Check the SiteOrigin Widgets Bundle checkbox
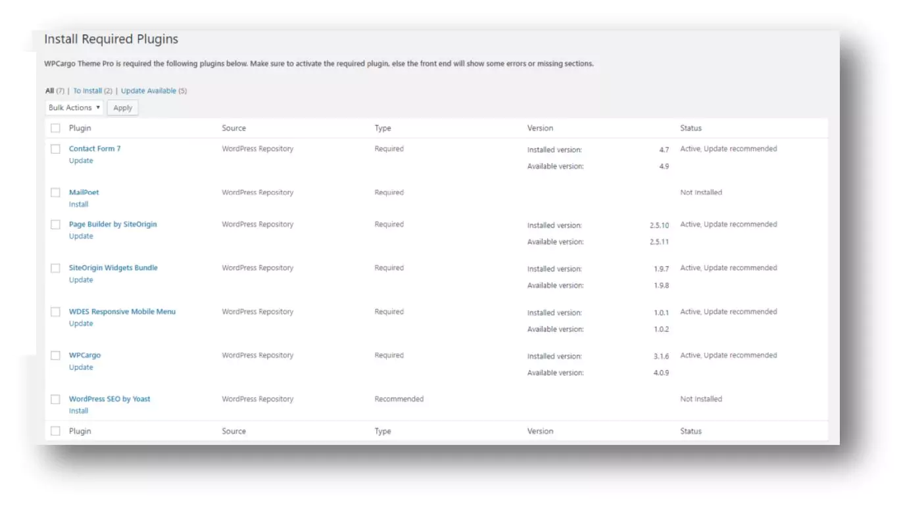Image resolution: width=901 pixels, height=506 pixels. (56, 268)
